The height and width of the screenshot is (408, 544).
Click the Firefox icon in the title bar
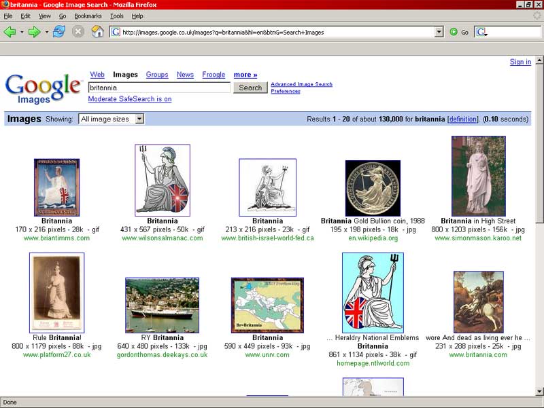click(x=5, y=5)
